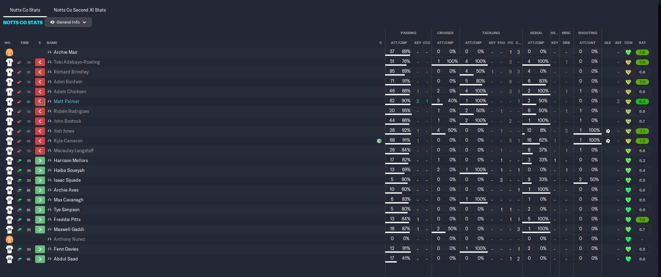Open the General Info view dropdown
The width and height of the screenshot is (661, 277).
(x=68, y=22)
